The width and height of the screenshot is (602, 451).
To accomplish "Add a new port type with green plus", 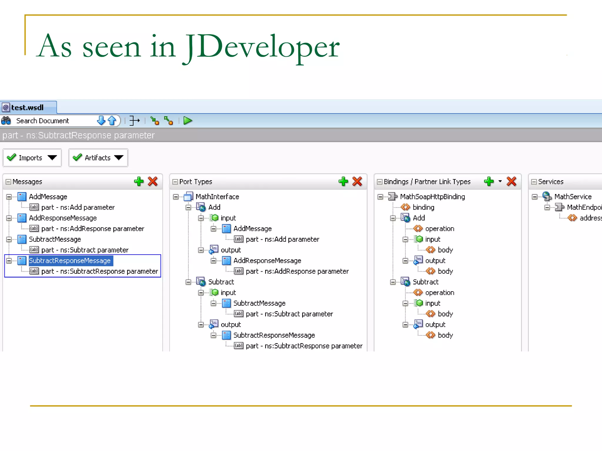I will 343,181.
